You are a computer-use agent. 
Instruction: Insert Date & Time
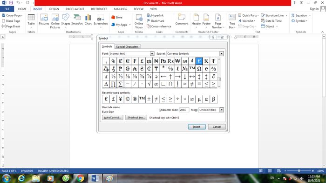click(x=272, y=21)
